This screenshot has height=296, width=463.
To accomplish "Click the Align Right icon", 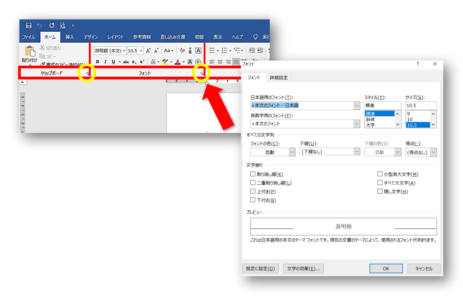I will coord(228,62).
